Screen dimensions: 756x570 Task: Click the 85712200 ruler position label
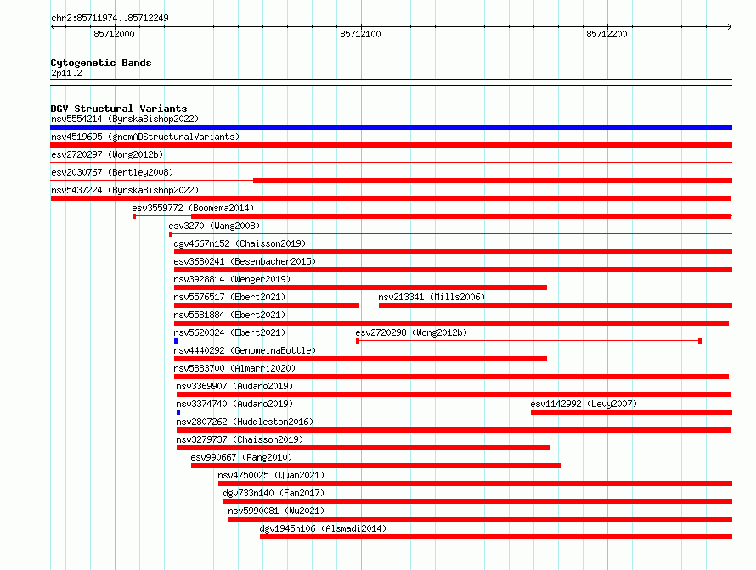click(606, 34)
